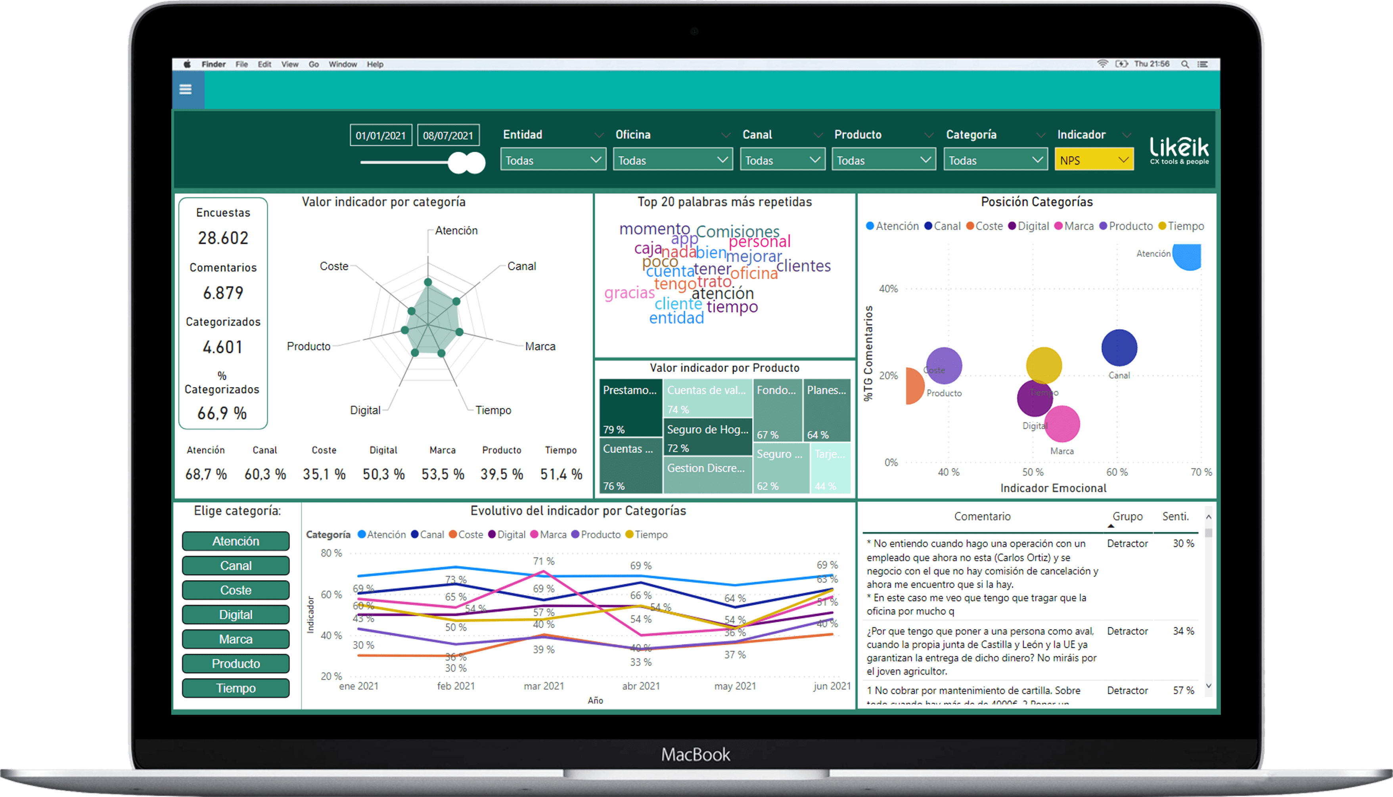Select the Marca category button

coord(236,639)
